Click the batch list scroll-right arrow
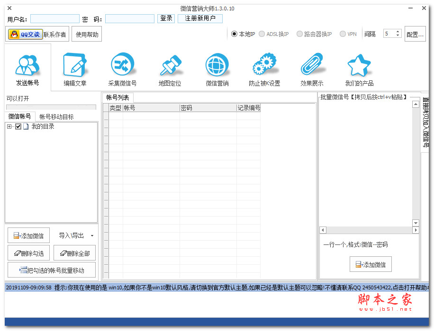434x331 pixels. [416, 230]
